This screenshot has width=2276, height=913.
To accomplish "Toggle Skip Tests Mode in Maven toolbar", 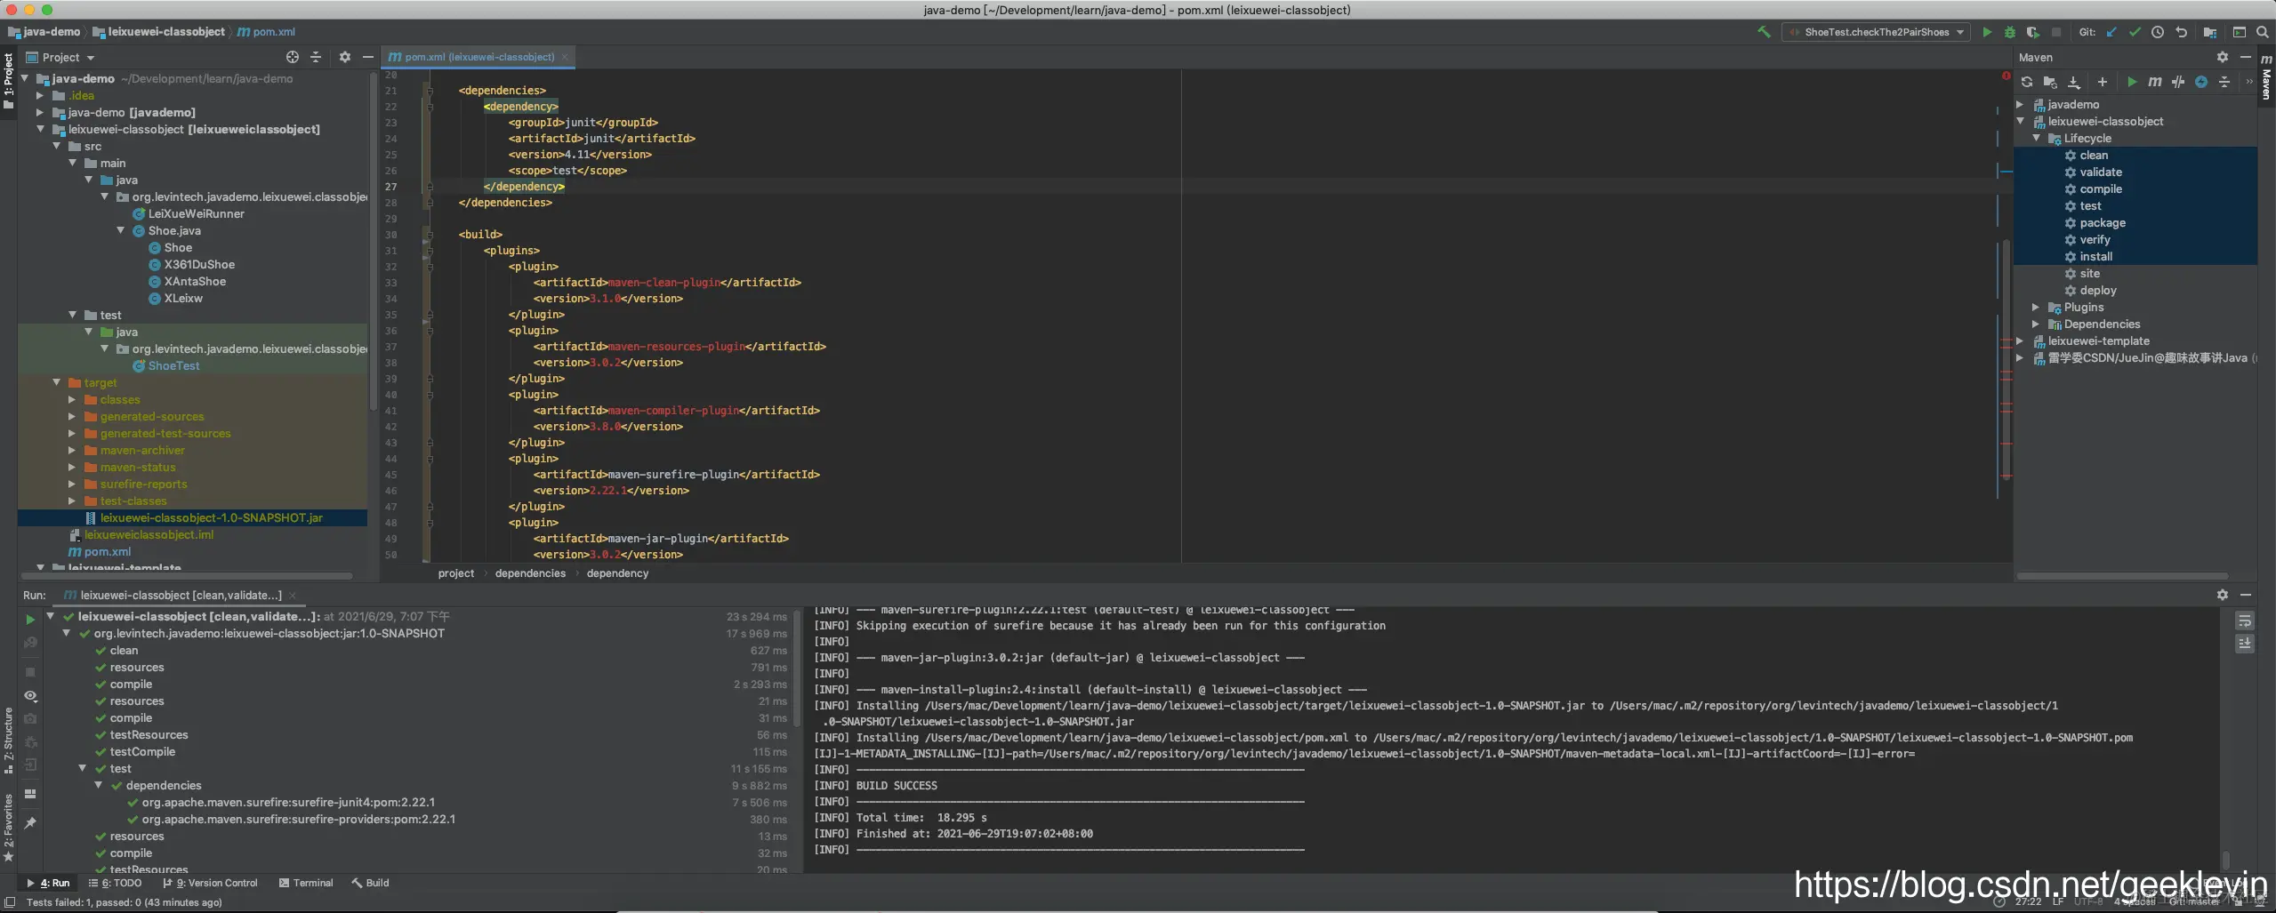I will (x=2201, y=82).
